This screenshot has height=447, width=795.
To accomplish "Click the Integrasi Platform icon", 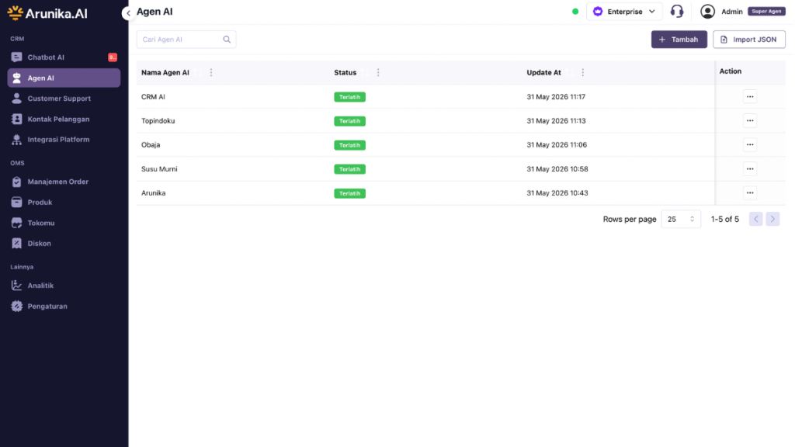I will [x=17, y=140].
